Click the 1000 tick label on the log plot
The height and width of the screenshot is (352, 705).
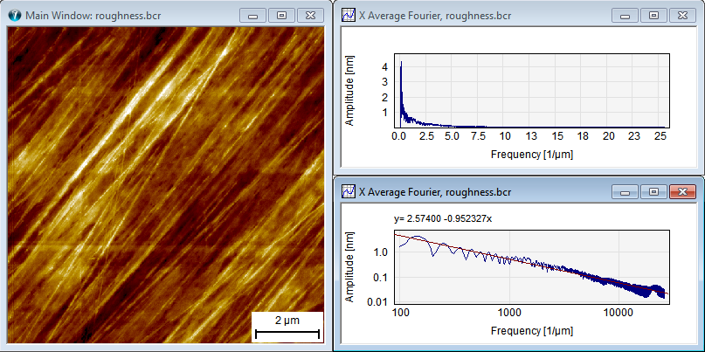[x=509, y=312]
